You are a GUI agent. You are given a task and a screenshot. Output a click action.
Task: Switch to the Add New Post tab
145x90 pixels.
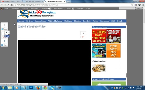click(33, 1)
